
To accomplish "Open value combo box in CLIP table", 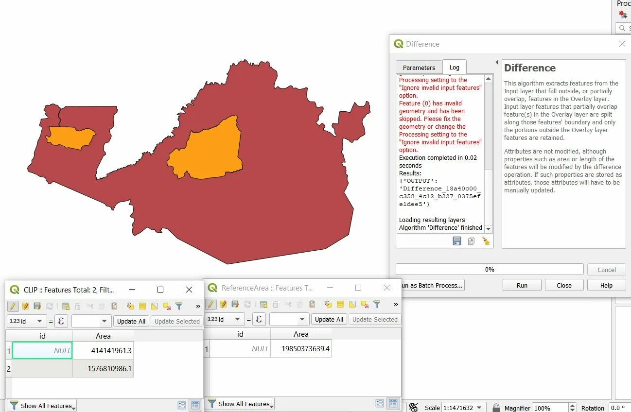I will pyautogui.click(x=91, y=321).
